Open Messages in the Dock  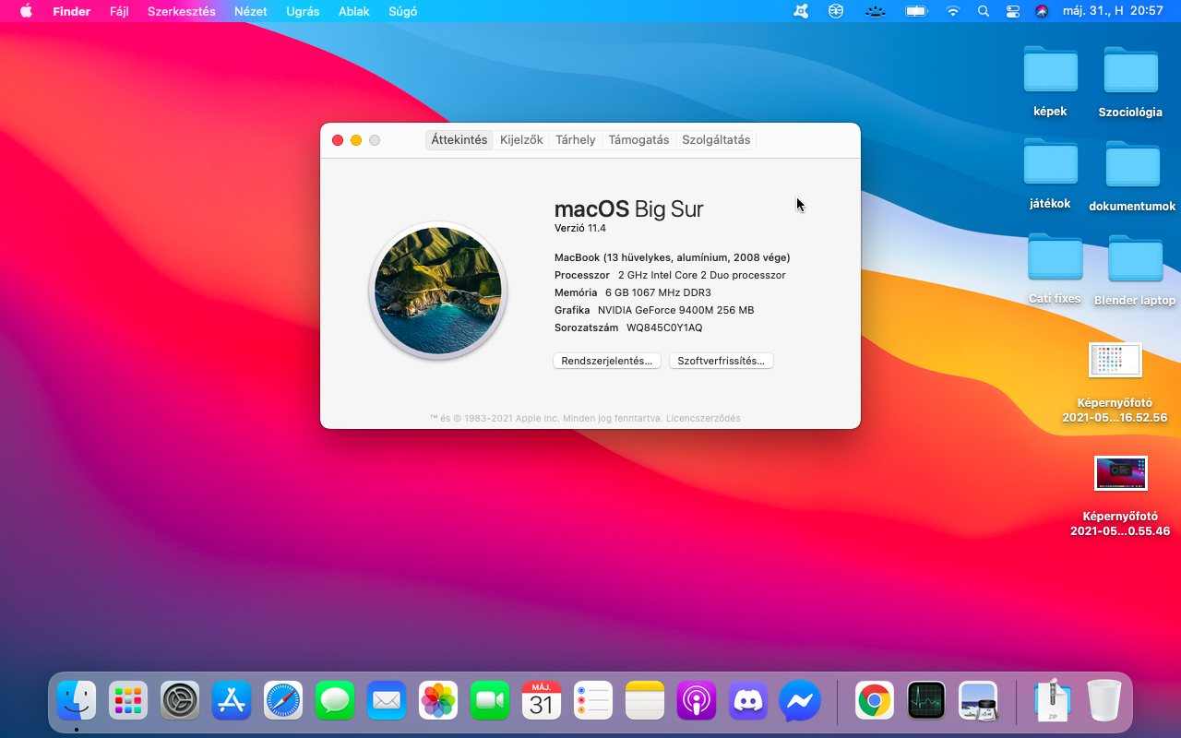pos(335,701)
